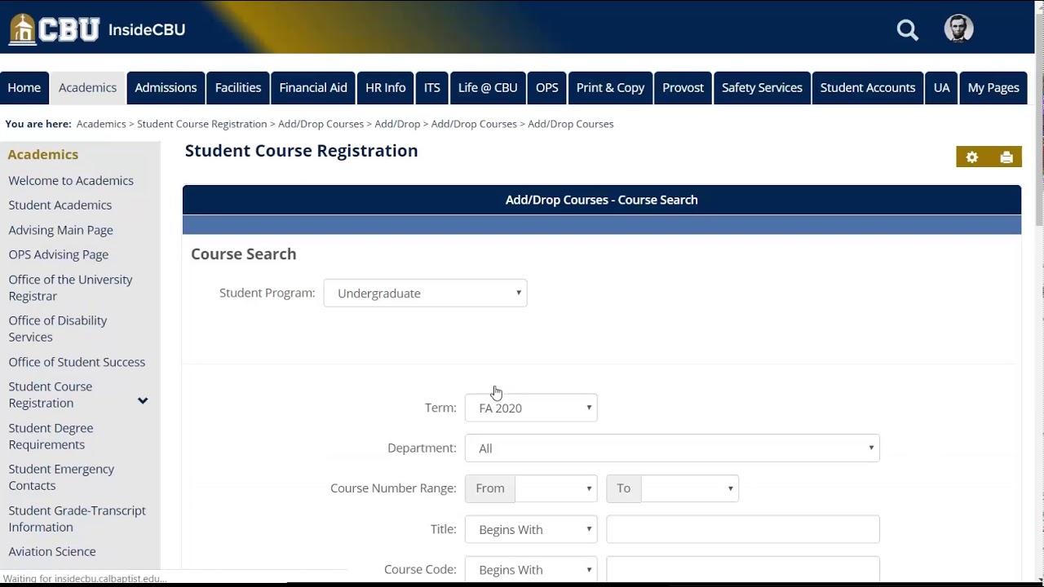Open the Financial Aid tab

coord(313,88)
